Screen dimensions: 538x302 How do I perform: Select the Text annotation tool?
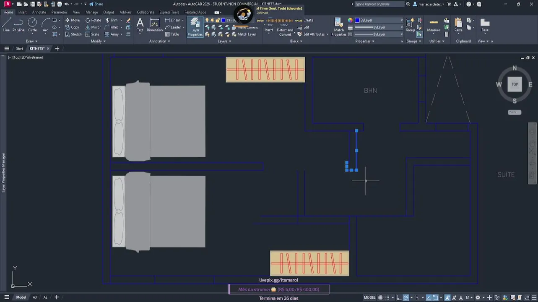(x=140, y=25)
